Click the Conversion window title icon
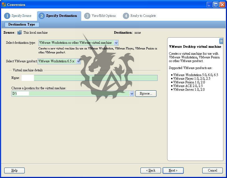Screen dimensions: 227x178 tap(4, 4)
